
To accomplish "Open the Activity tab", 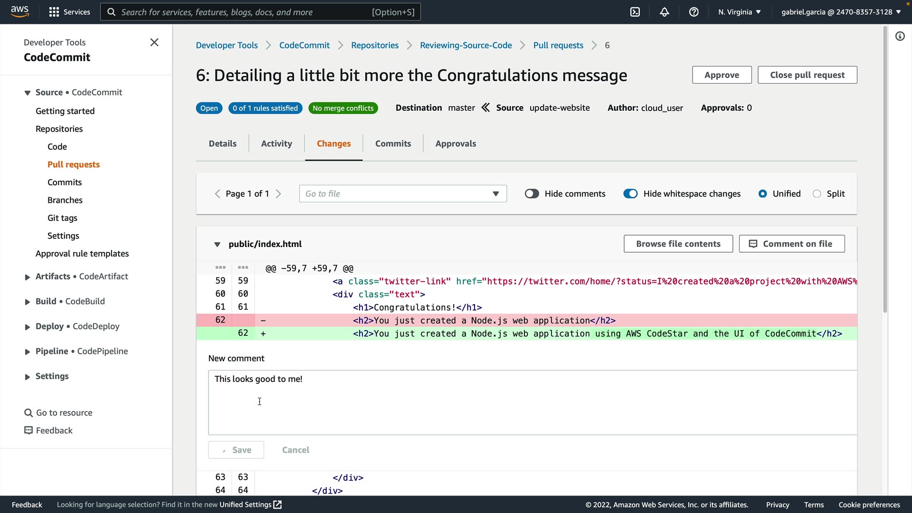I will 276,143.
